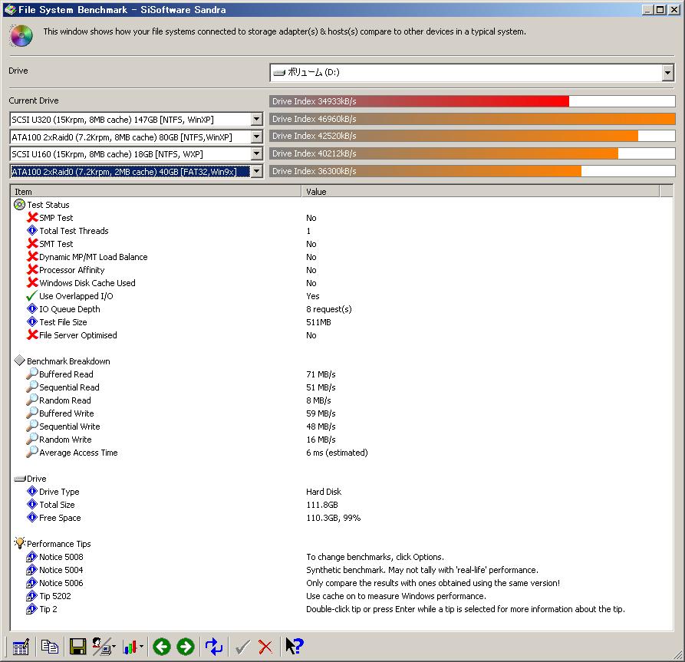Select the Notice 5006 row
Image resolution: width=685 pixels, height=662 pixels.
[x=341, y=583]
